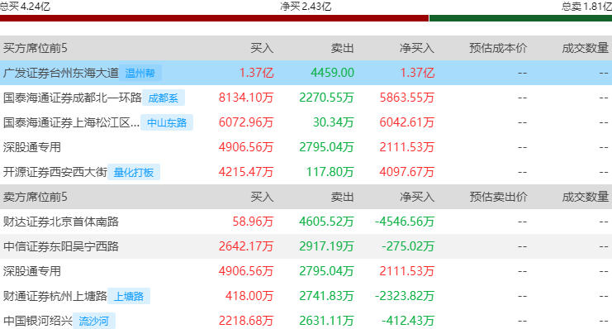Click net buy value 6042.61万
The image size is (612, 329).
(407, 122)
